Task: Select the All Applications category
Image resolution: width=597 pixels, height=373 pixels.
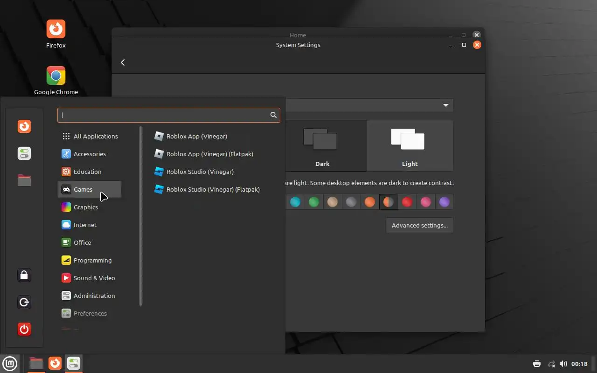Action: pos(90,136)
